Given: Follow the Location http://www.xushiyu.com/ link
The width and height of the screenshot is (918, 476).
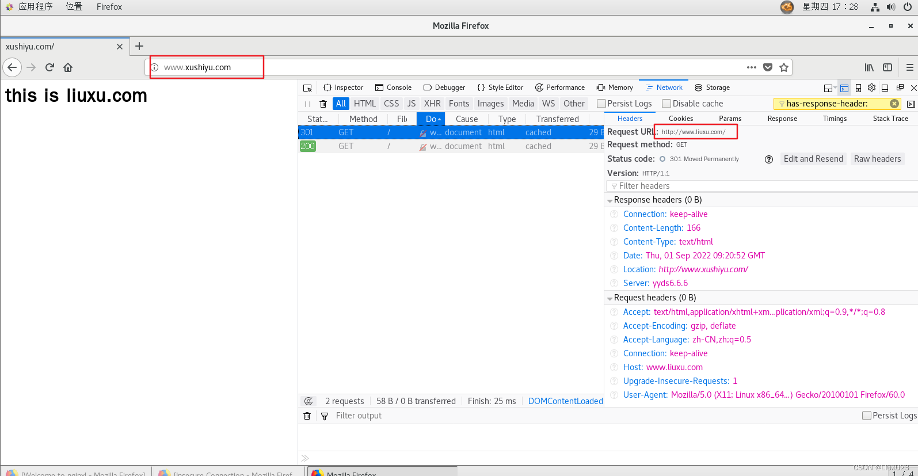Looking at the screenshot, I should (703, 269).
